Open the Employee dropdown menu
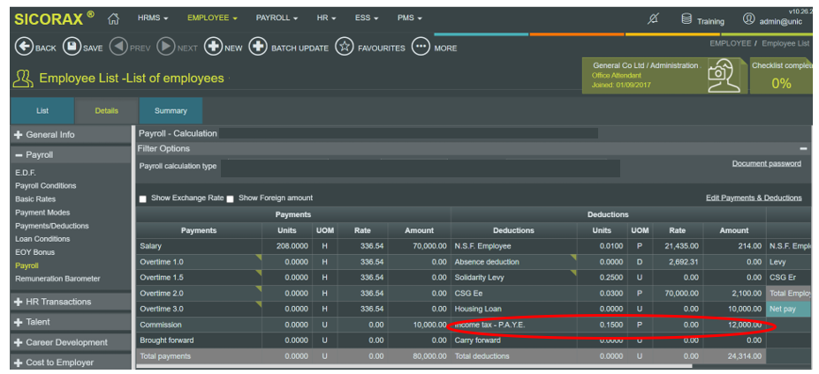 (212, 19)
